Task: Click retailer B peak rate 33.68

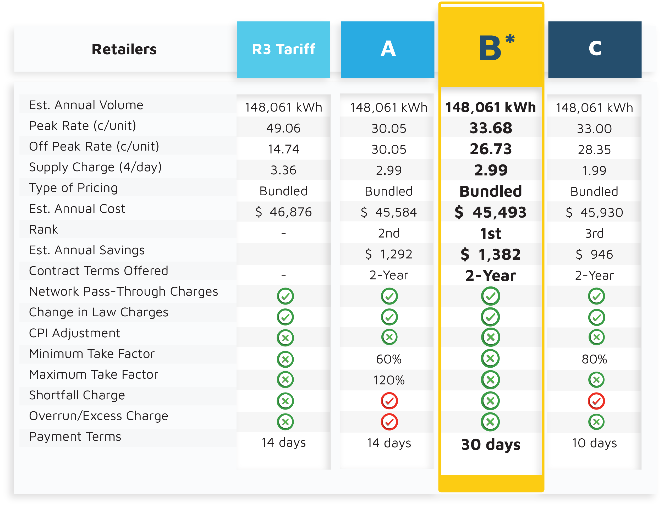Action: (x=491, y=128)
